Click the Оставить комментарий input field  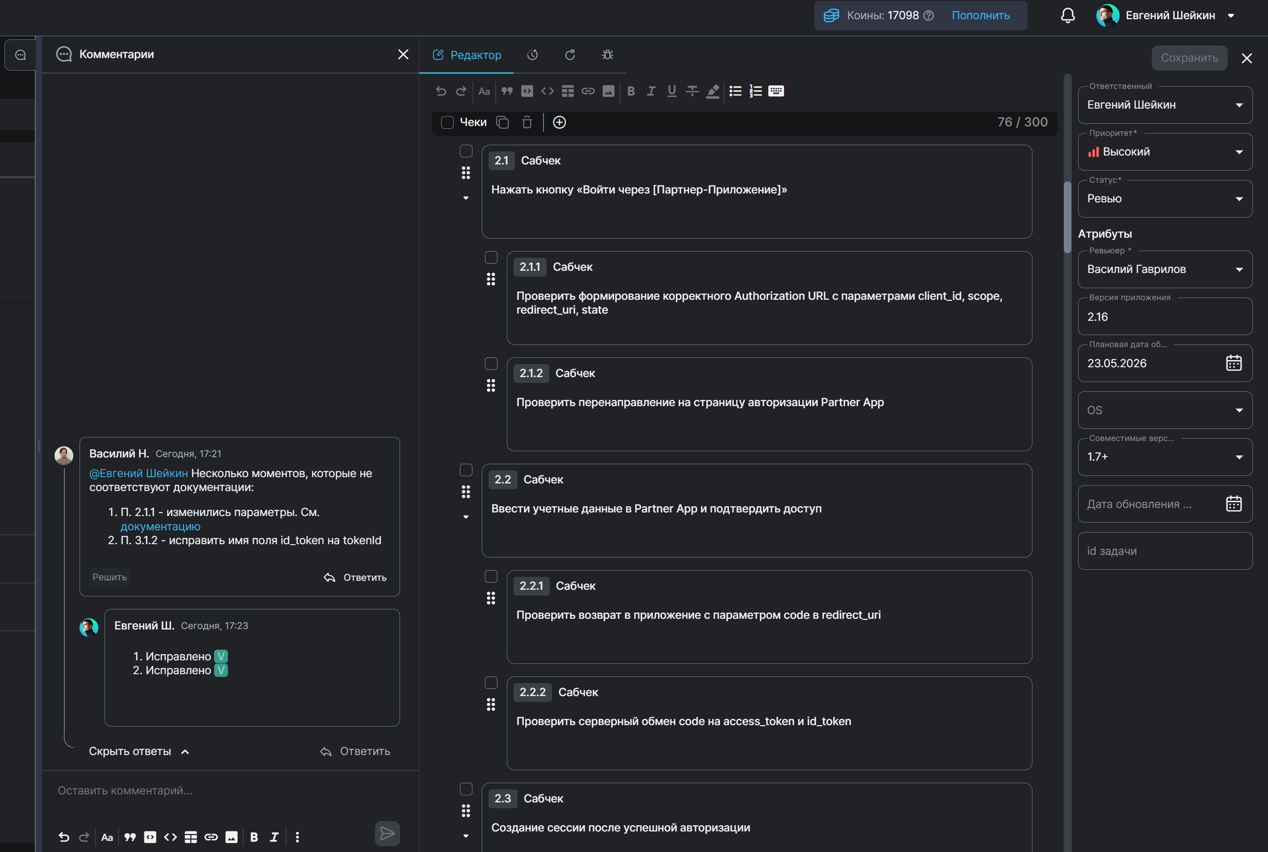(230, 791)
